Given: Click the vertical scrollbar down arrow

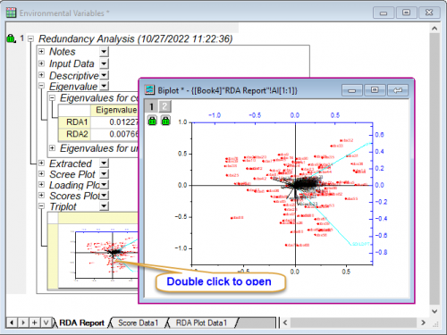Looking at the screenshot, I should pyautogui.click(x=434, y=311).
